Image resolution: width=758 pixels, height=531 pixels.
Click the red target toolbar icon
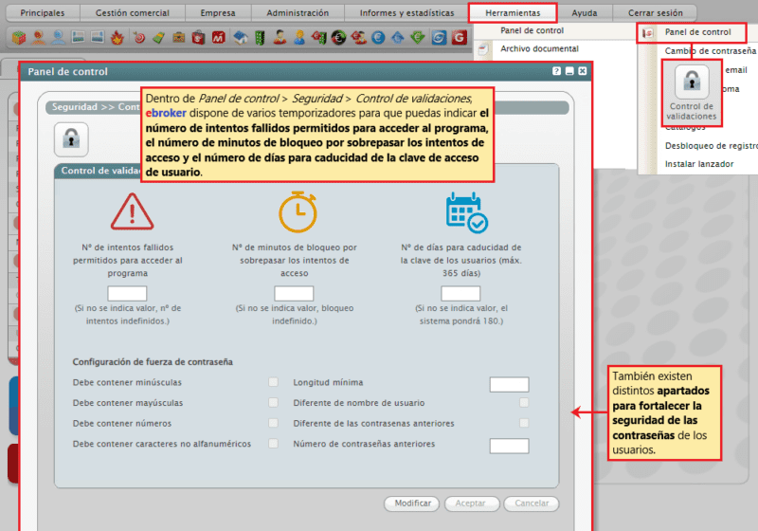click(x=139, y=37)
